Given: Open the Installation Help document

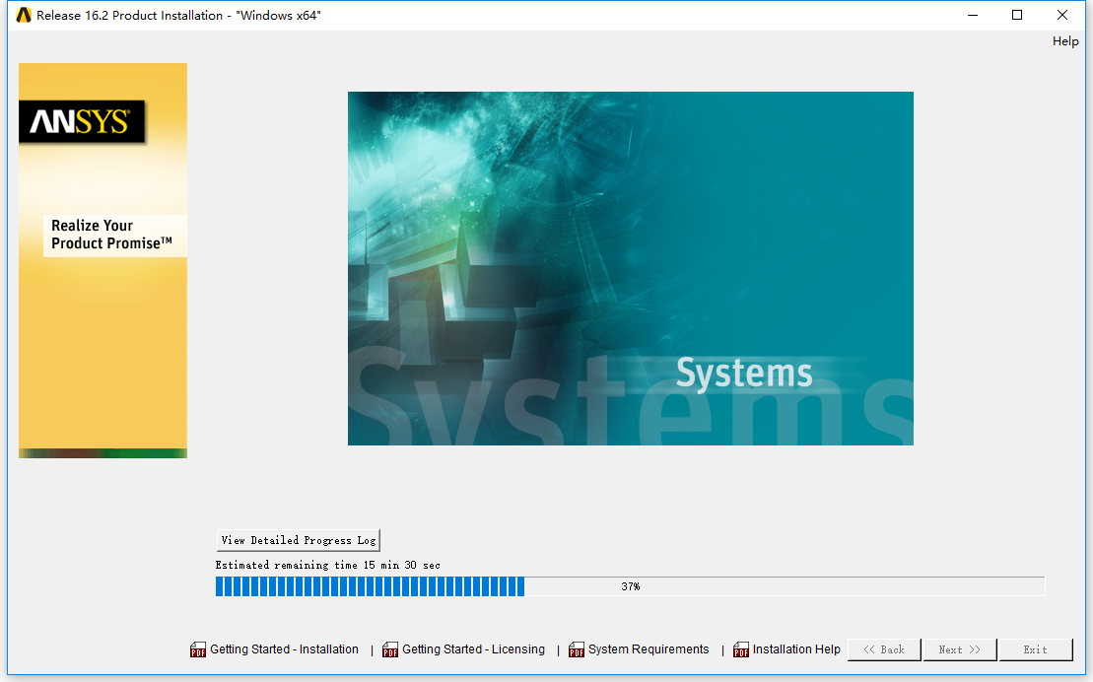Looking at the screenshot, I should pos(796,649).
